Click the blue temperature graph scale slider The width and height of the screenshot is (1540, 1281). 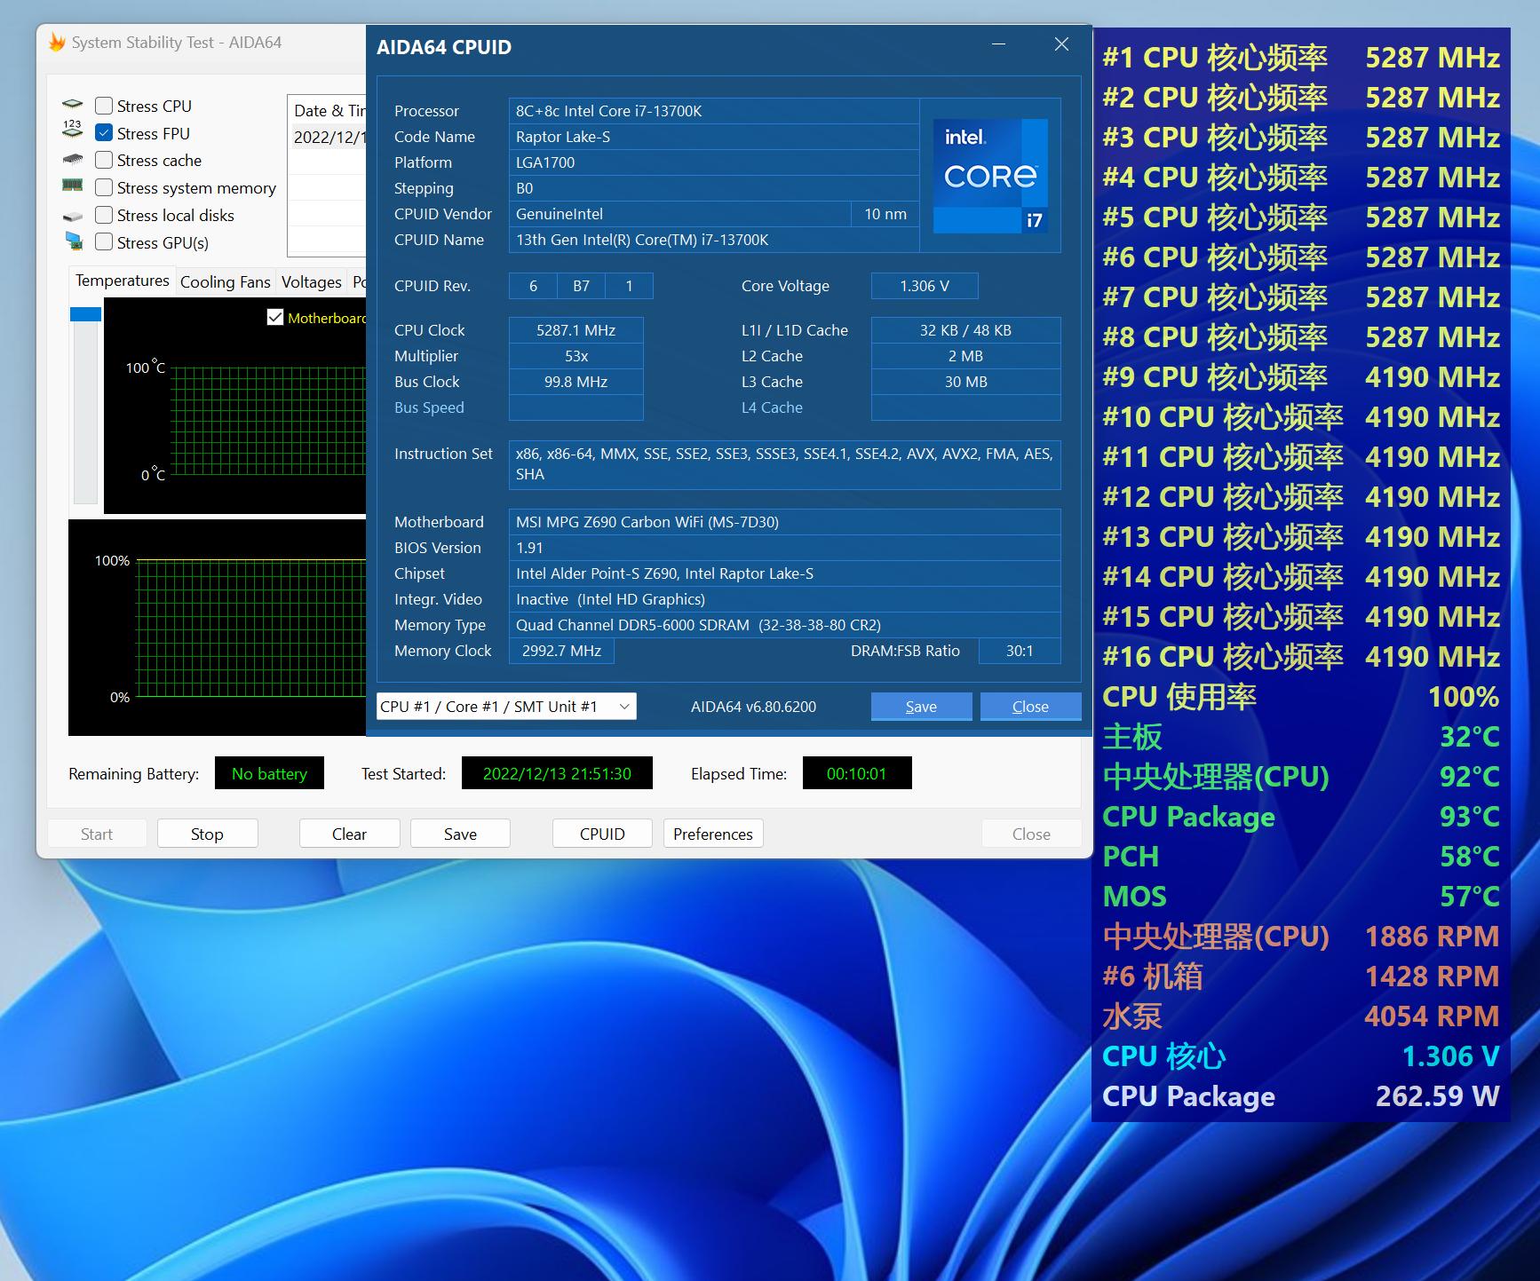[85, 314]
